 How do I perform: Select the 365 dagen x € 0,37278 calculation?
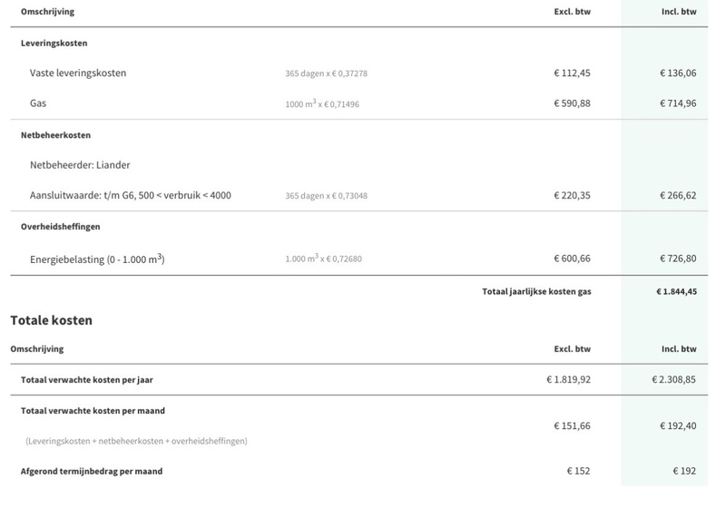327,73
